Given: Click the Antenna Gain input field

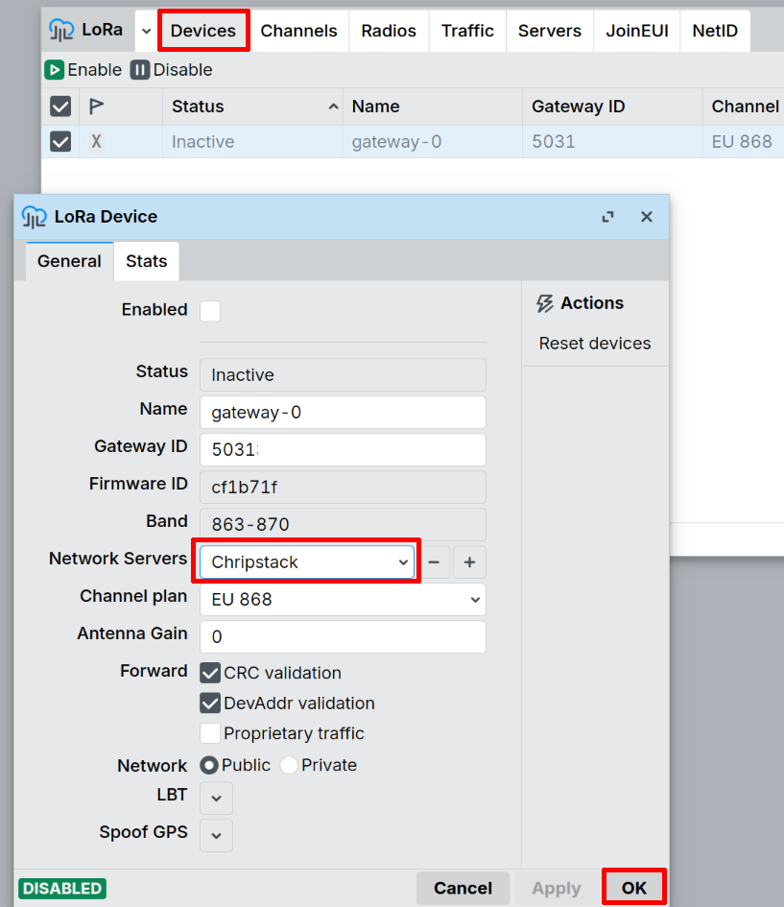Looking at the screenshot, I should coord(342,636).
